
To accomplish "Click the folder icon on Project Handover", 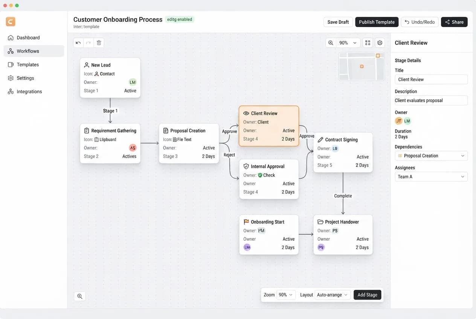I will click(x=320, y=222).
